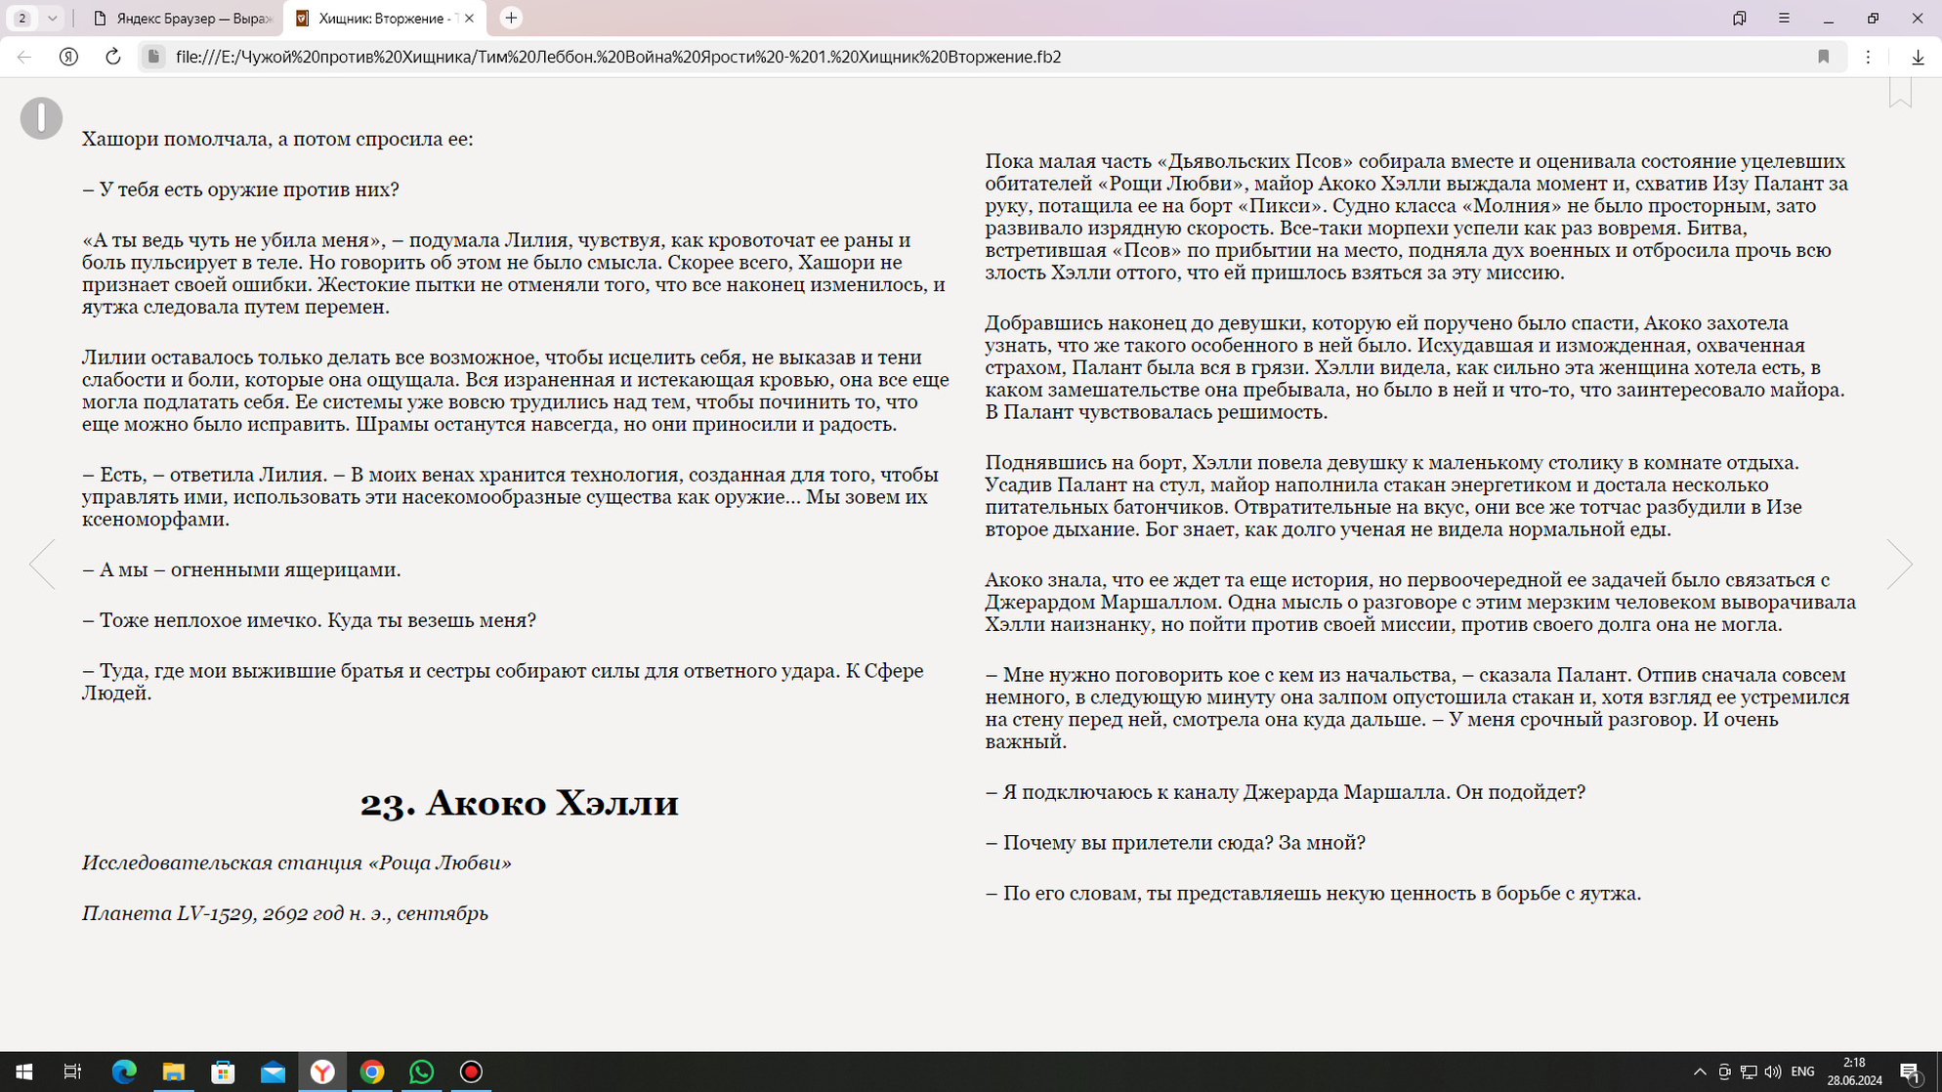Open the bookmarks panel icon in title bar
The width and height of the screenshot is (1942, 1092).
[x=1739, y=19]
